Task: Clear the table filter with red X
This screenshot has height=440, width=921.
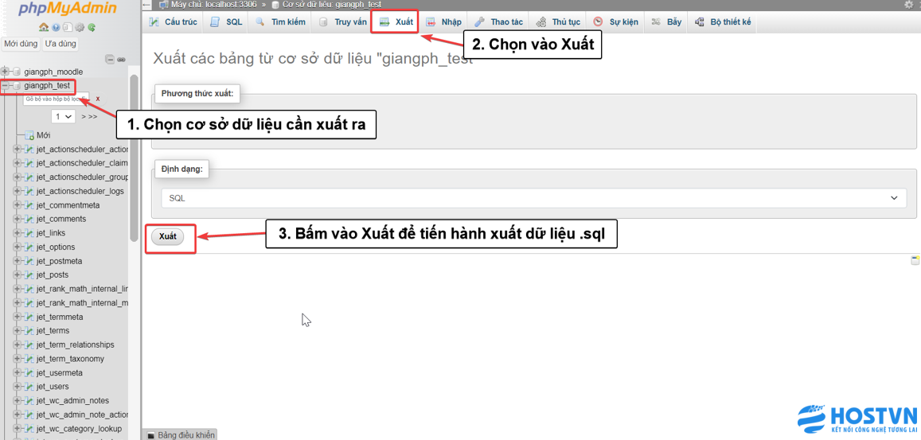Action: coord(98,99)
